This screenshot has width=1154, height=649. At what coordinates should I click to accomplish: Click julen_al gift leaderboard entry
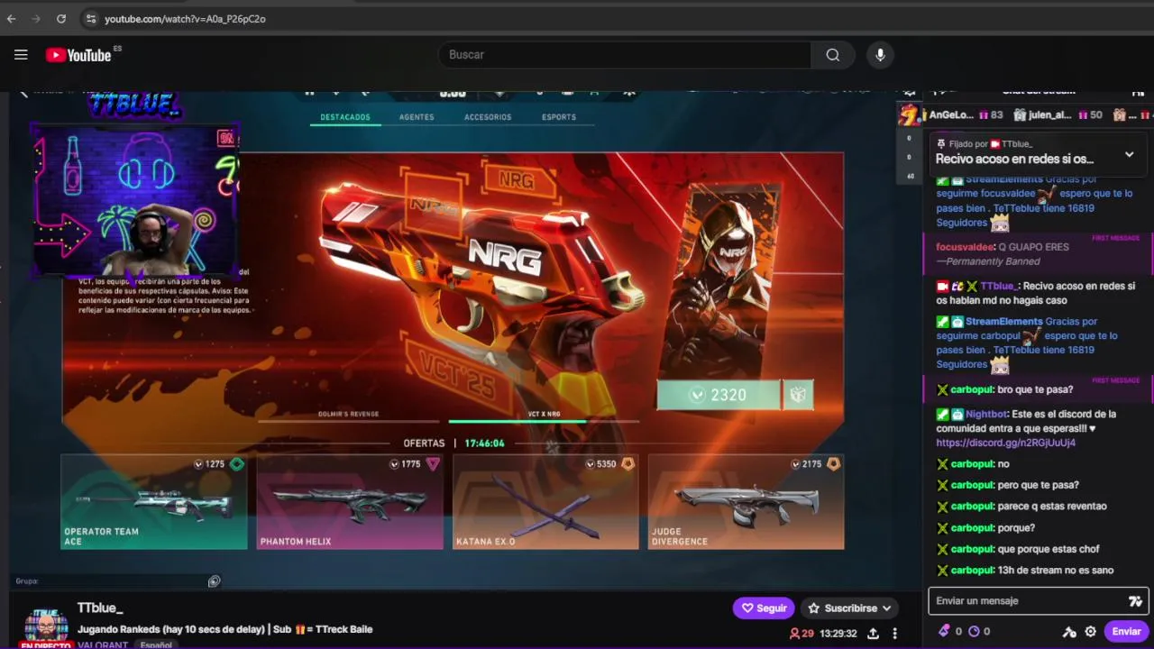tap(1058, 115)
